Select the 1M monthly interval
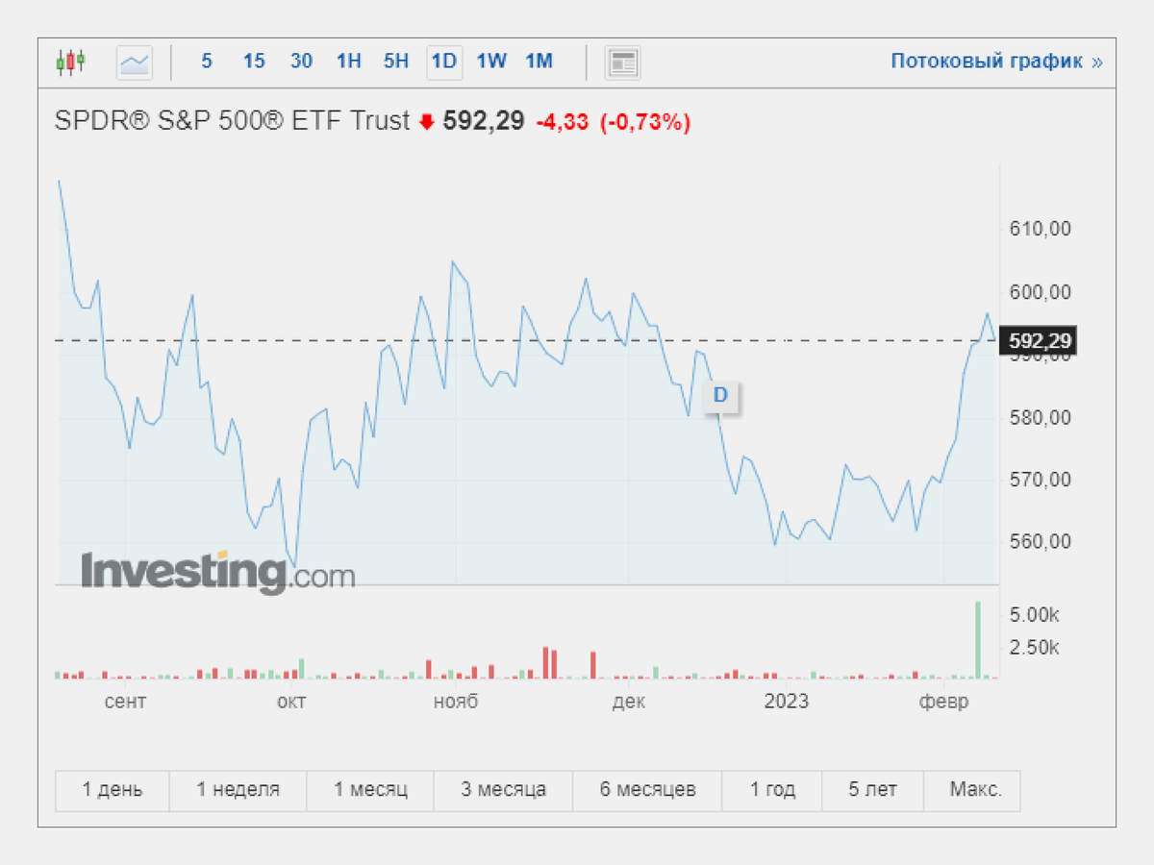 pos(539,62)
